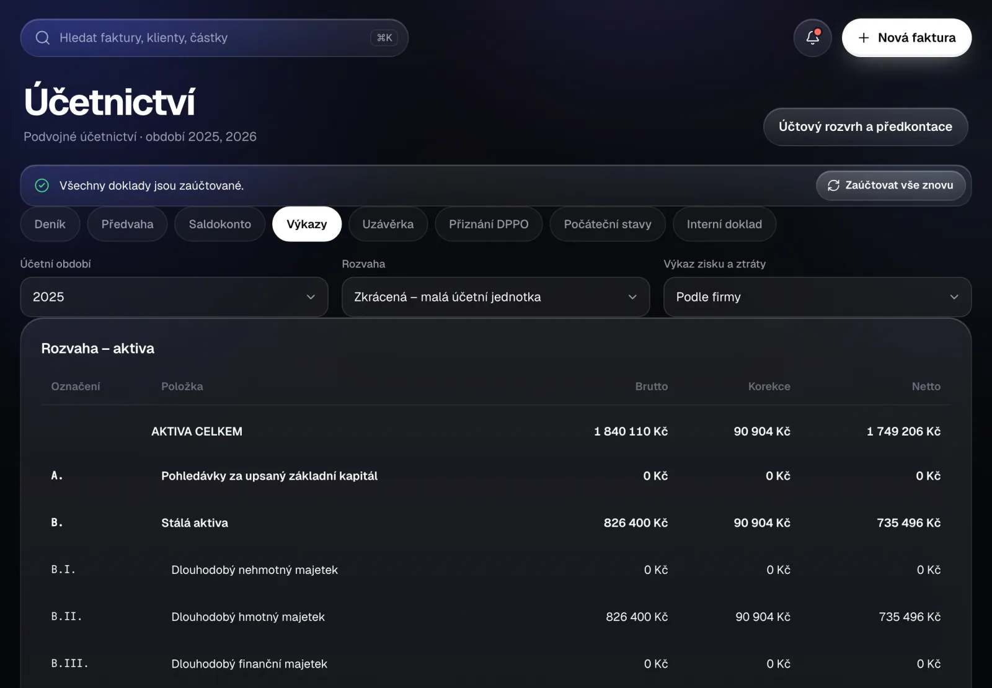This screenshot has height=688, width=992.
Task: Click the Brutto column header
Action: click(x=651, y=386)
